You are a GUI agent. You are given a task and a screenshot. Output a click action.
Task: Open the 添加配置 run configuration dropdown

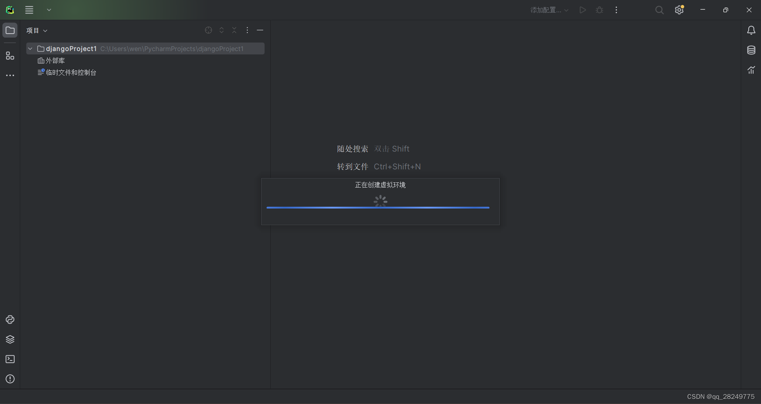pyautogui.click(x=549, y=10)
